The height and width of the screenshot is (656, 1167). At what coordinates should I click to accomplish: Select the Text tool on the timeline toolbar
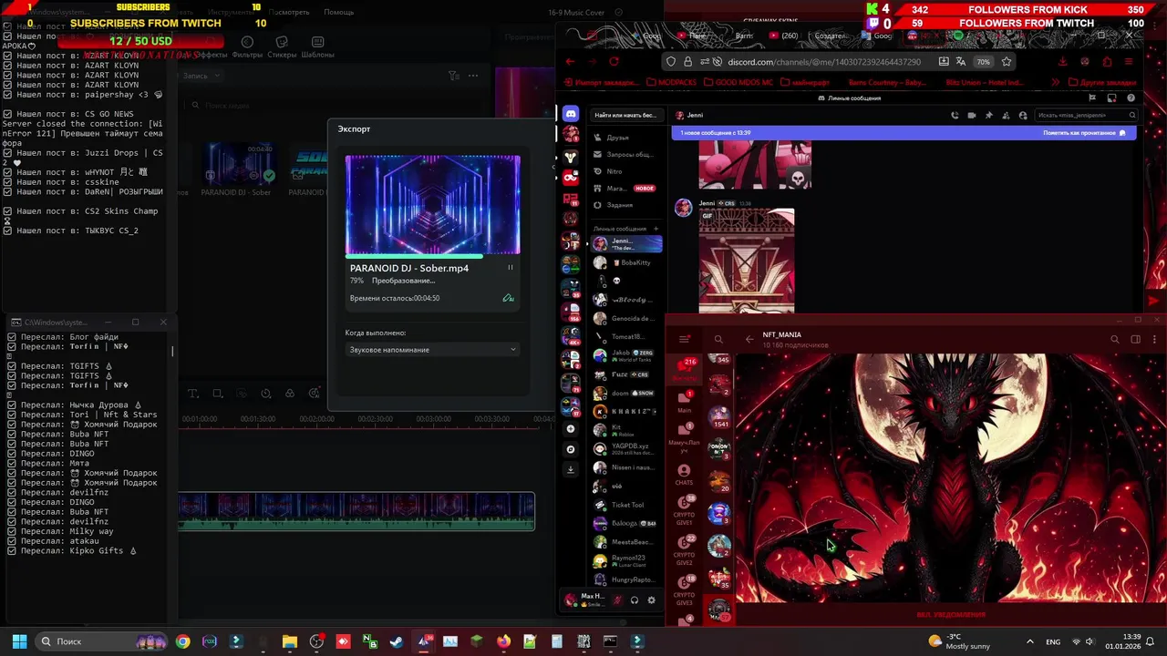pos(193,394)
